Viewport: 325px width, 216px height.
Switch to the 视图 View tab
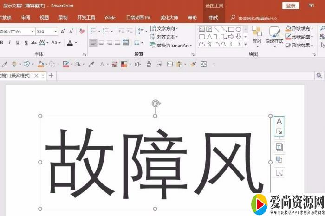coord(44,17)
